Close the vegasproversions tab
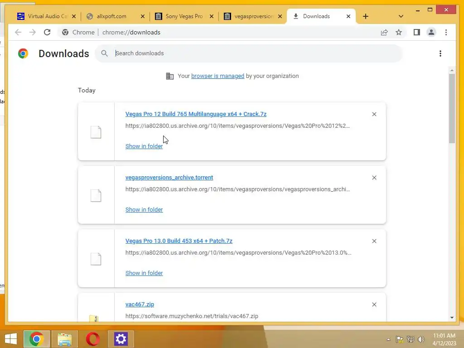464x348 pixels. [x=280, y=16]
